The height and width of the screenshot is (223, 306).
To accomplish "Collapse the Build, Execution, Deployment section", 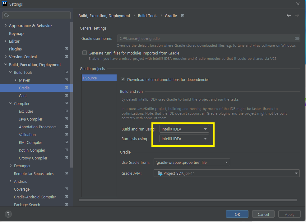I will click(6, 64).
